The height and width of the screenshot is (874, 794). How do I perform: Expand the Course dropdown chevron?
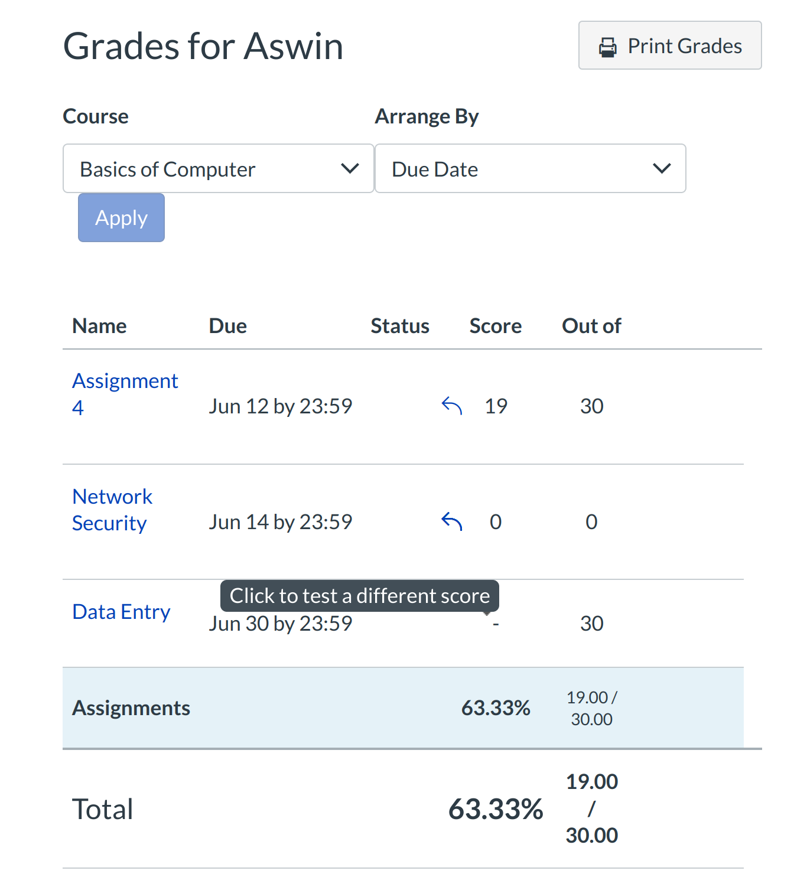[350, 169]
